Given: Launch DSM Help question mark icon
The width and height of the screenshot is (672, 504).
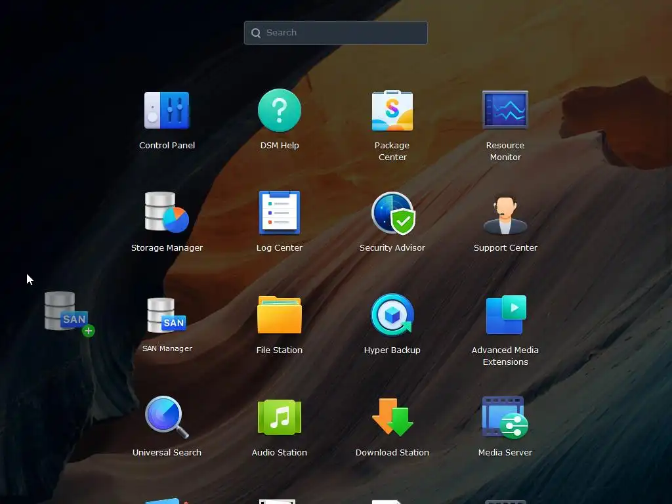Looking at the screenshot, I should tap(280, 110).
